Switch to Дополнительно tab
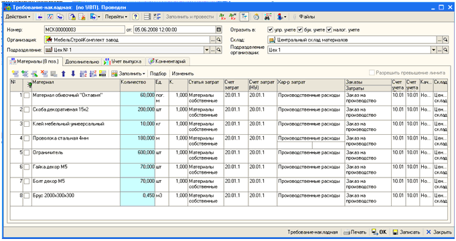456x241 pixels. 82,61
